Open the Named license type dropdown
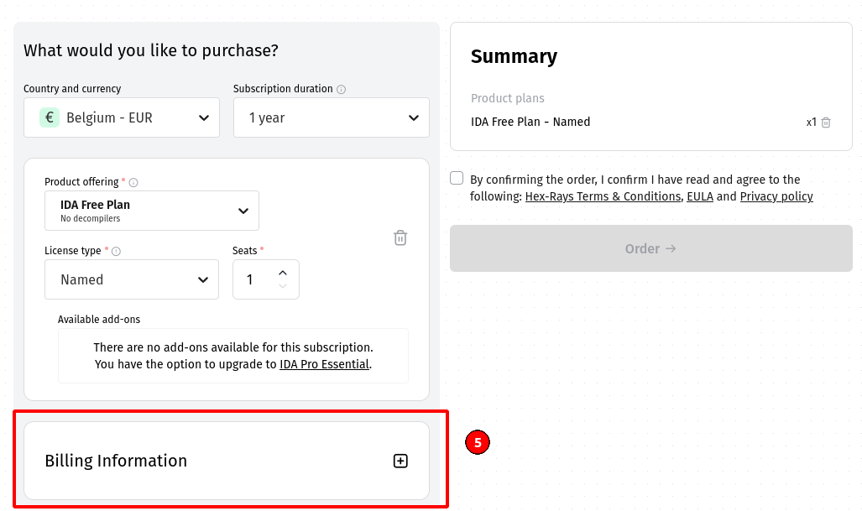This screenshot has height=511, width=862. (x=132, y=279)
